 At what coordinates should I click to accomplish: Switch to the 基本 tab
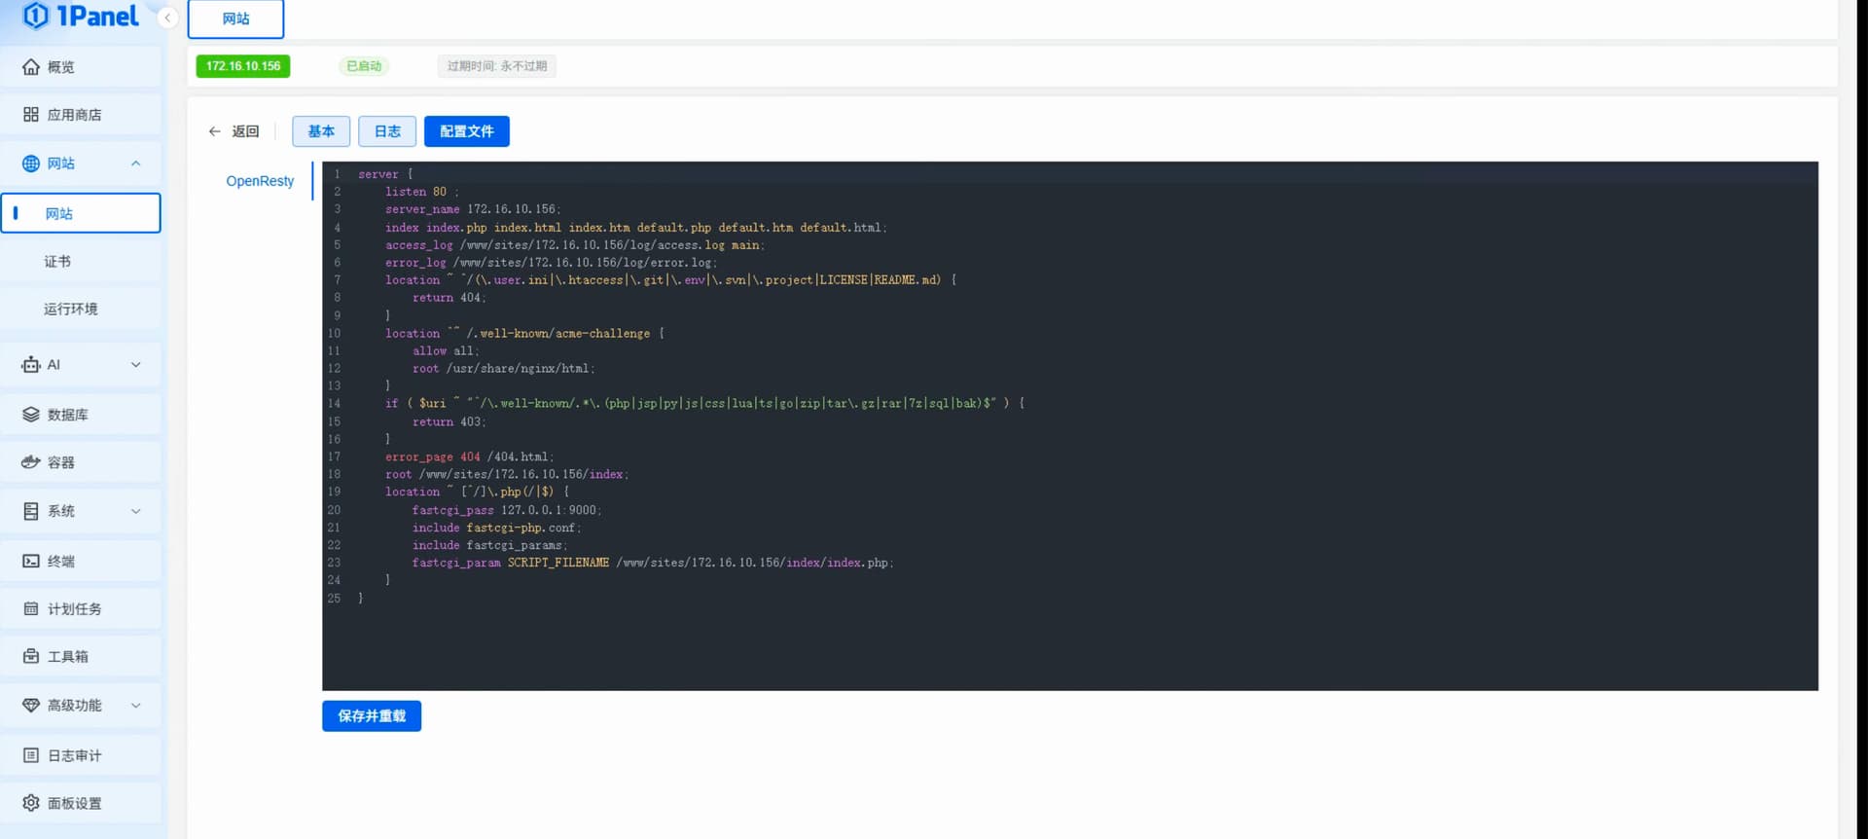[321, 131]
